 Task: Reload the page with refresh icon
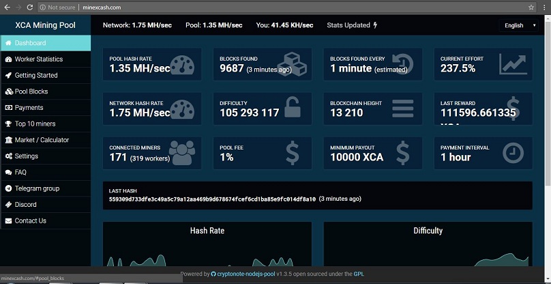(30, 7)
